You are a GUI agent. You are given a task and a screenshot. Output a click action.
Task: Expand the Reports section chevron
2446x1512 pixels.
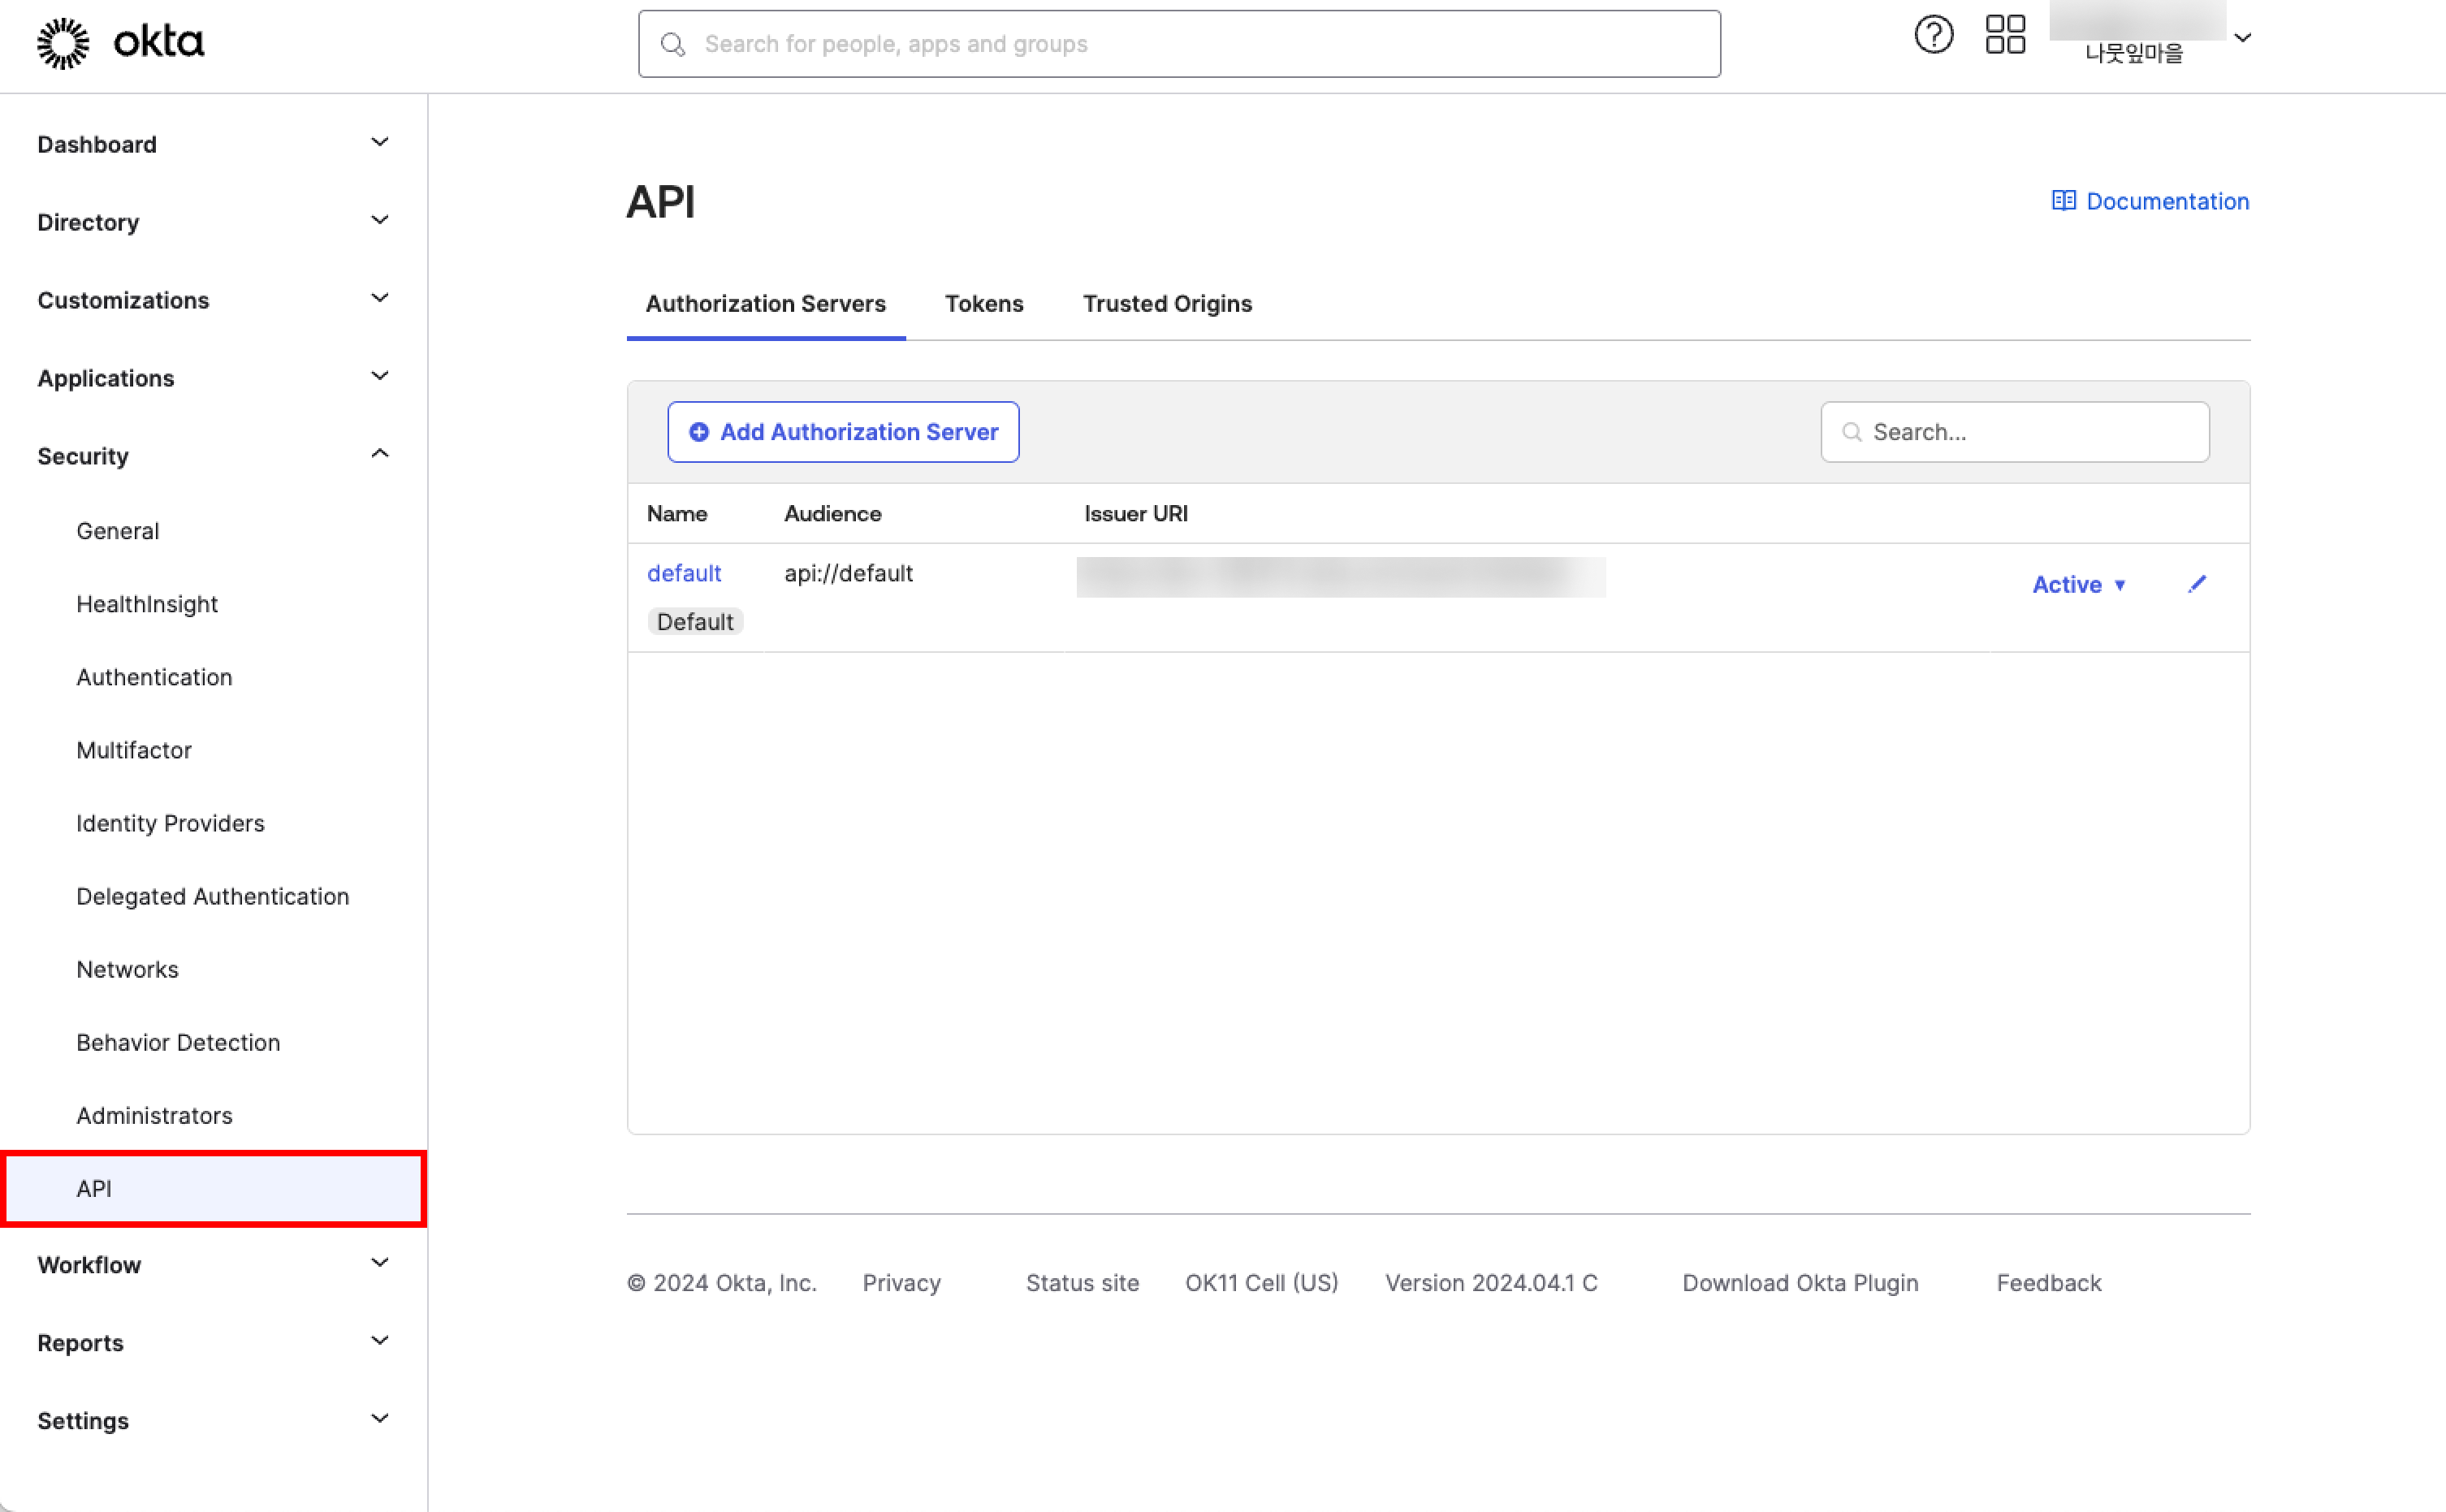click(380, 1341)
